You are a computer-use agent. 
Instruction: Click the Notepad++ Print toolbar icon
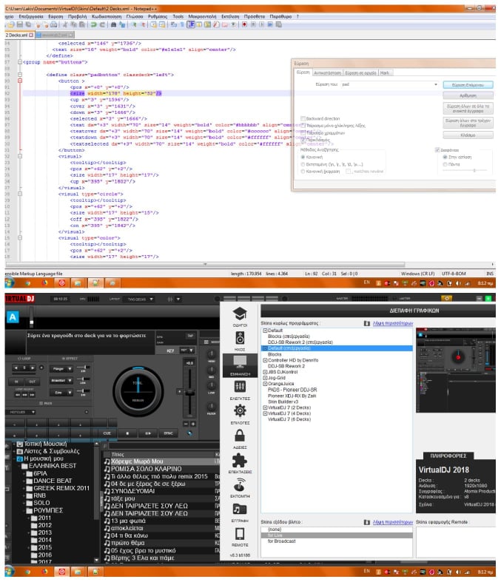54,24
